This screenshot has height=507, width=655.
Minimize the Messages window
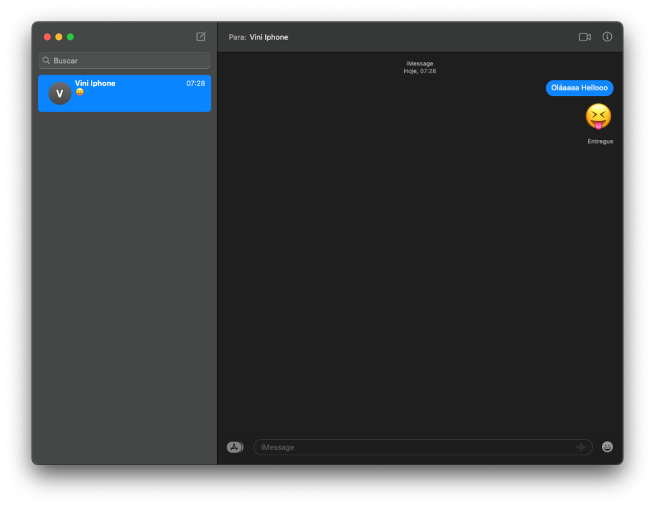59,37
